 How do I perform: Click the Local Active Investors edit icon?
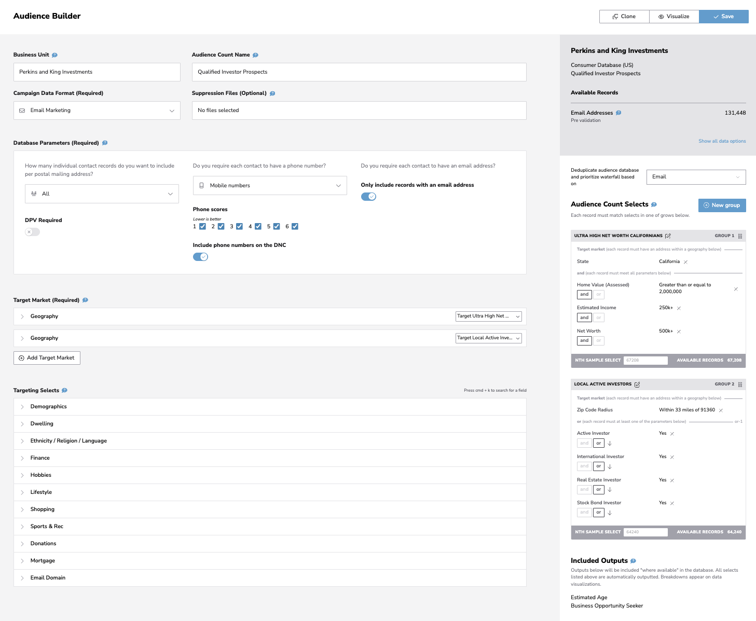[637, 384]
